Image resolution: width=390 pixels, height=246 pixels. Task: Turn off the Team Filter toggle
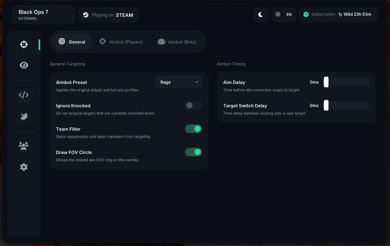[x=193, y=129]
